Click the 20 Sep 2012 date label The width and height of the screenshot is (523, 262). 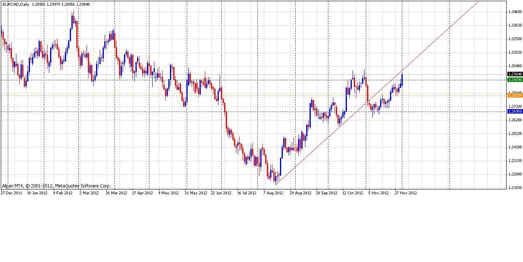(326, 193)
